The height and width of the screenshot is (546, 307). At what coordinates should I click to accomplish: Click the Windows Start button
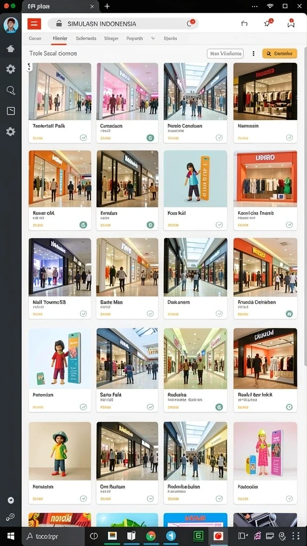coord(11,536)
